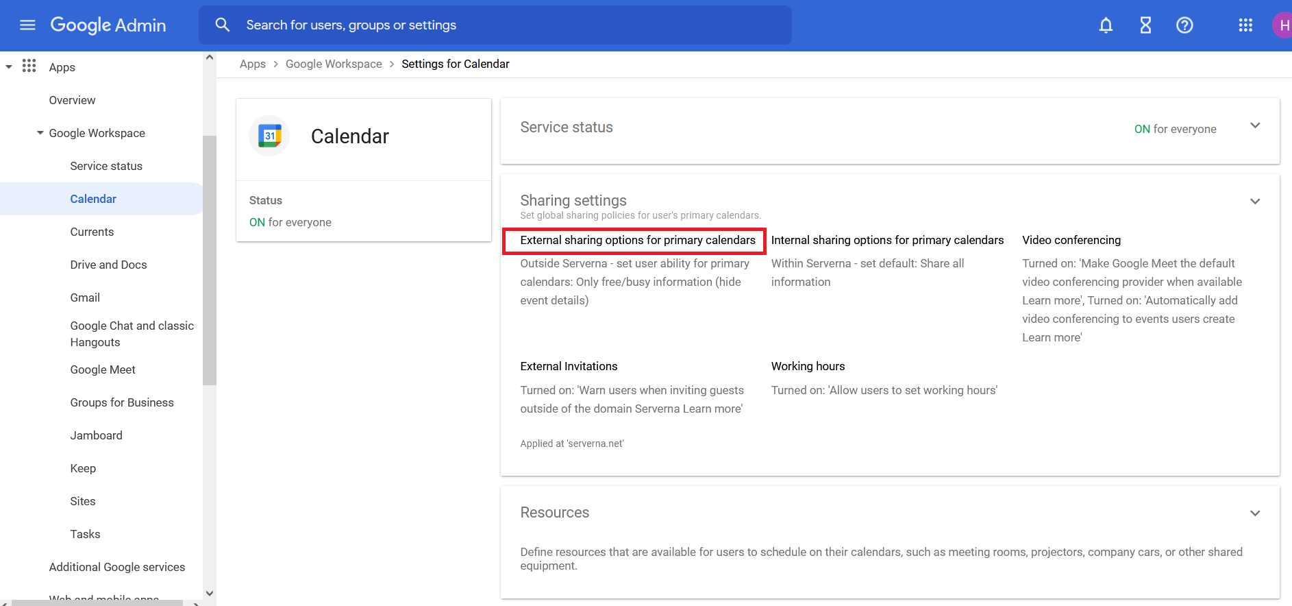This screenshot has height=606, width=1292.
Task: Open Tasks in the sidebar
Action: (85, 534)
